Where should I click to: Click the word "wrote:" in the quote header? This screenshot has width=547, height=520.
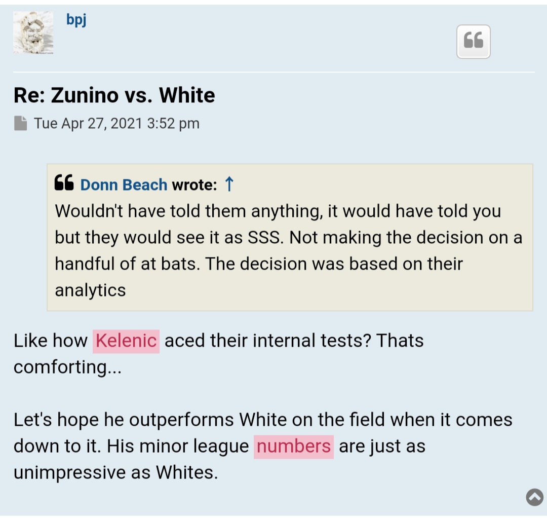pos(194,184)
